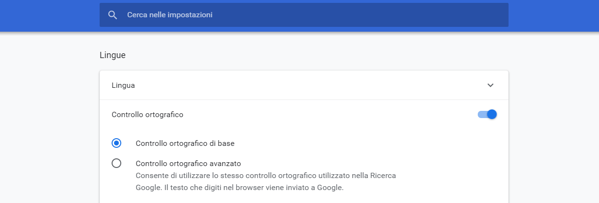Click the blue header bar left of the search box
This screenshot has width=599, height=203.
coord(48,15)
